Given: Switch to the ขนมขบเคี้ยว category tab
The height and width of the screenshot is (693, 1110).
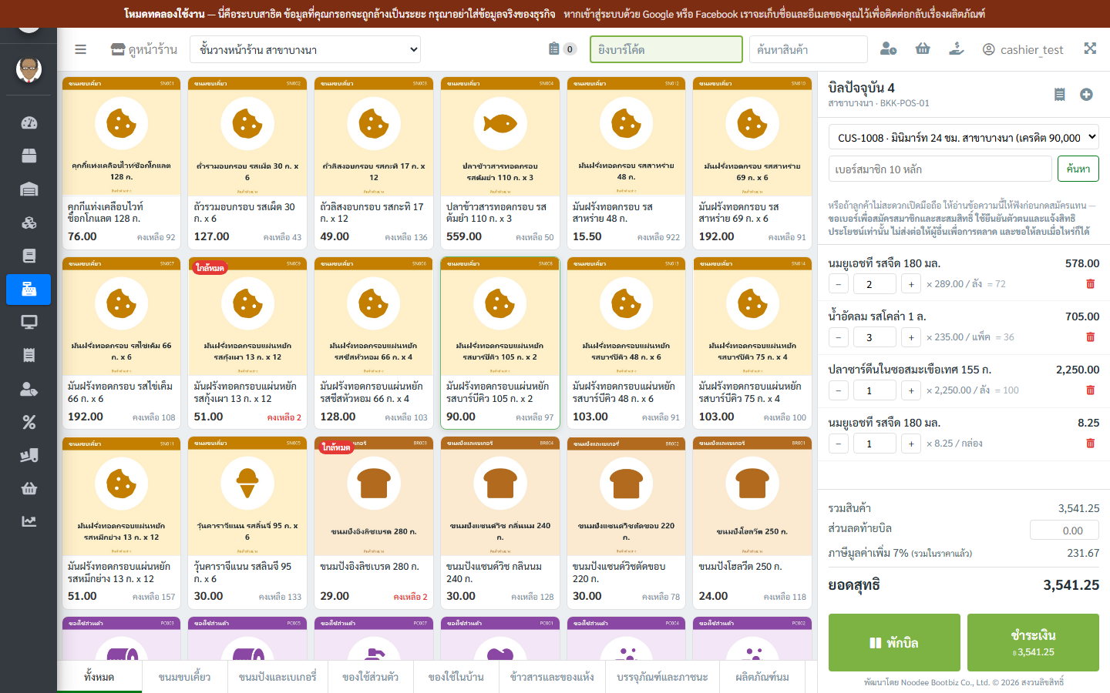Looking at the screenshot, I should coord(184,677).
